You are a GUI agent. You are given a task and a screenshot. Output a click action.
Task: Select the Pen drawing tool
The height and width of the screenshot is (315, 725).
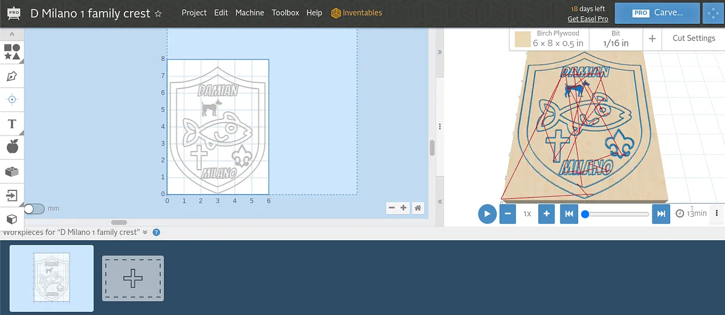coord(11,76)
